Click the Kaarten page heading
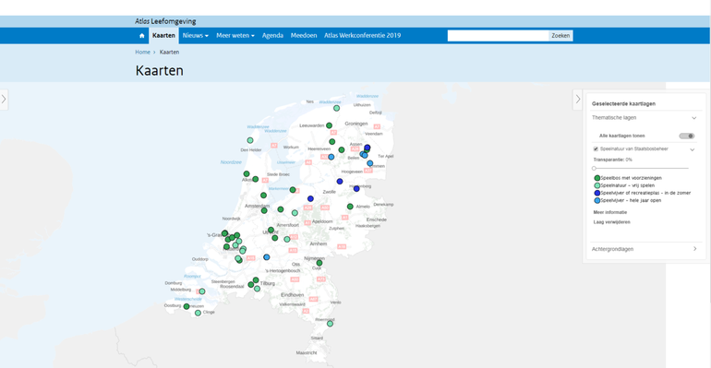Viewport: 711px width, 368px height. tap(159, 71)
